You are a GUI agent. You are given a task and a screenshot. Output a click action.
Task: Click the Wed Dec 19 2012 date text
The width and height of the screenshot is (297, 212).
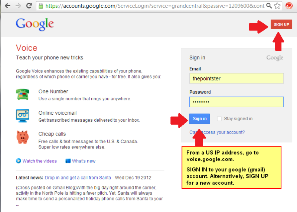click(133, 178)
